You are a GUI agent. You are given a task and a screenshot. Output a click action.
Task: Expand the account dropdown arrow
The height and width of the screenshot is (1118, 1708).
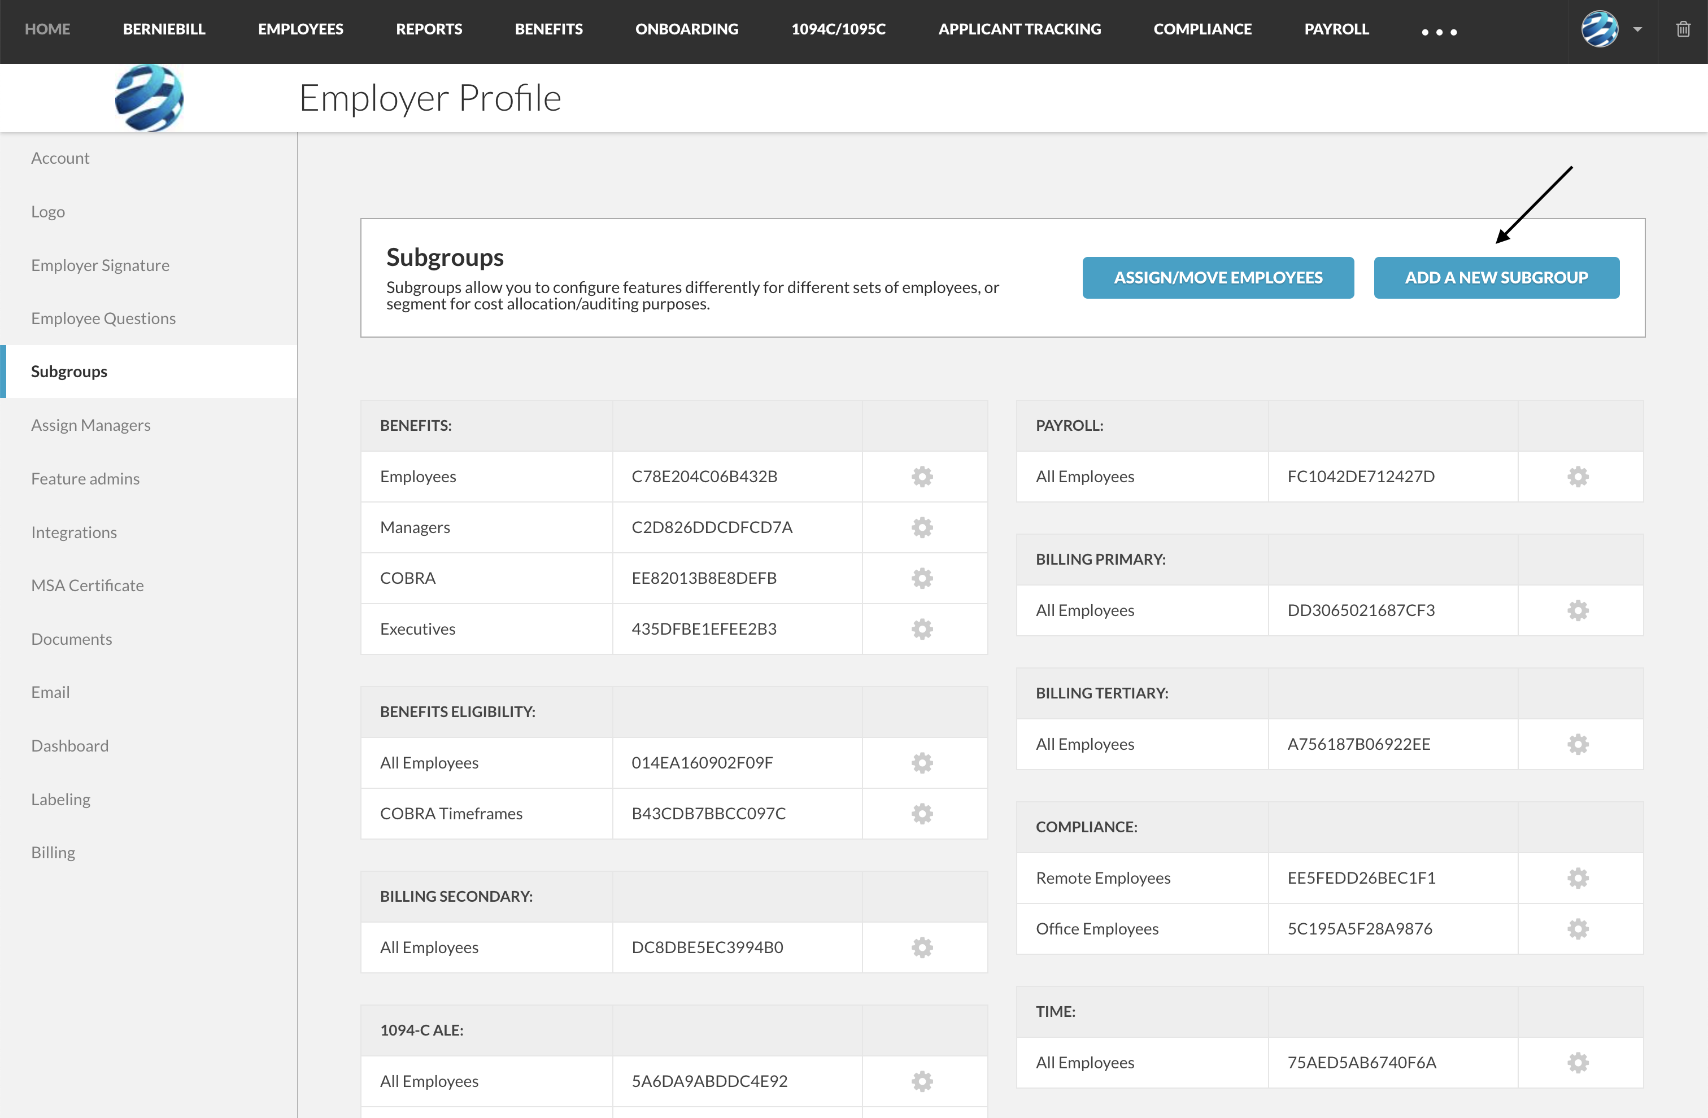pyautogui.click(x=1637, y=30)
